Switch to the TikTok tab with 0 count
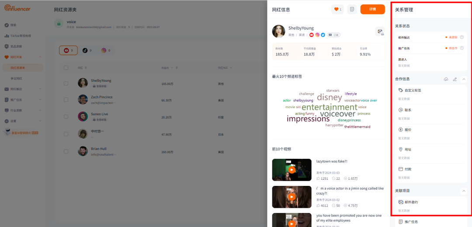This screenshot has height=227, width=472. coord(87,51)
